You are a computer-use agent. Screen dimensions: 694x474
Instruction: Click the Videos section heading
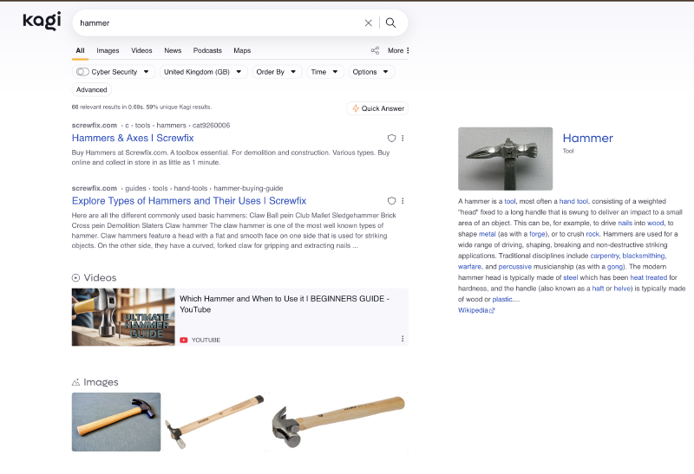point(100,277)
